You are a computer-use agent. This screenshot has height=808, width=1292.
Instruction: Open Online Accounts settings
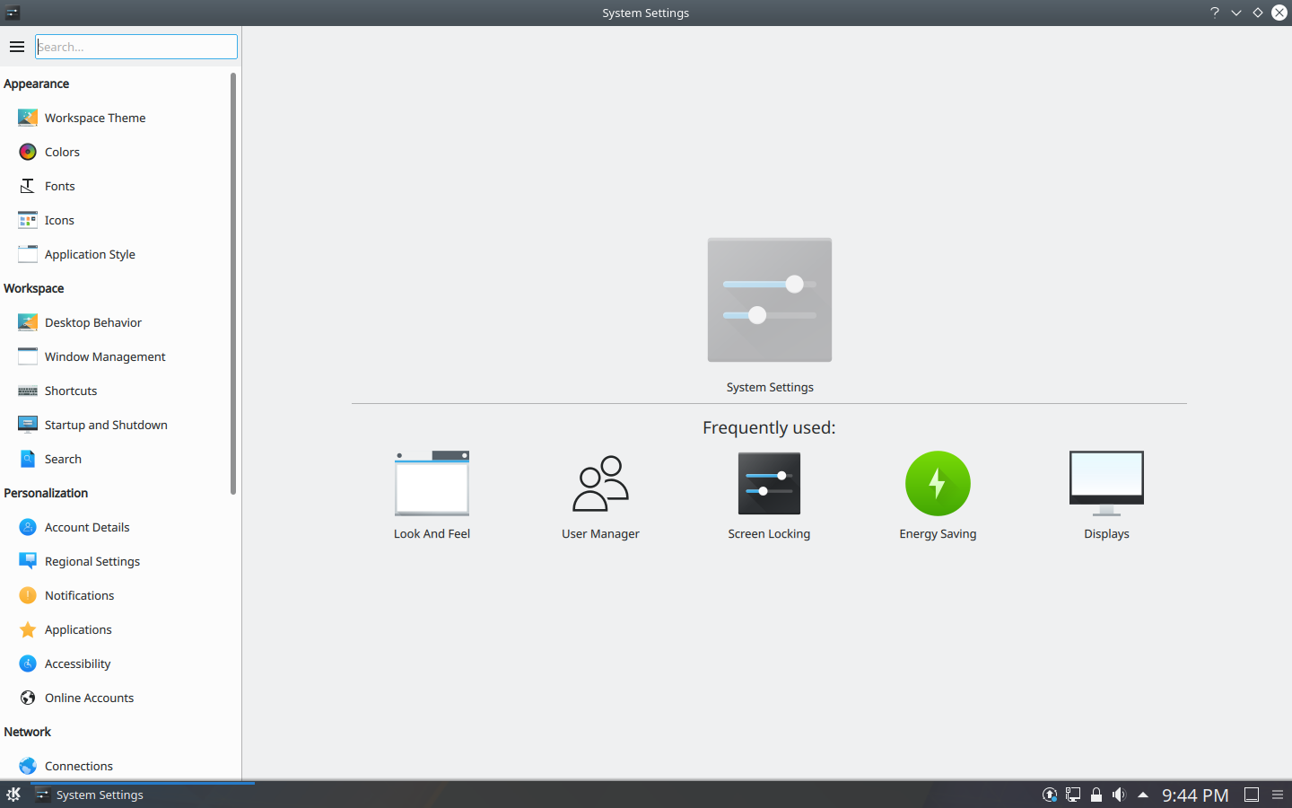89,698
